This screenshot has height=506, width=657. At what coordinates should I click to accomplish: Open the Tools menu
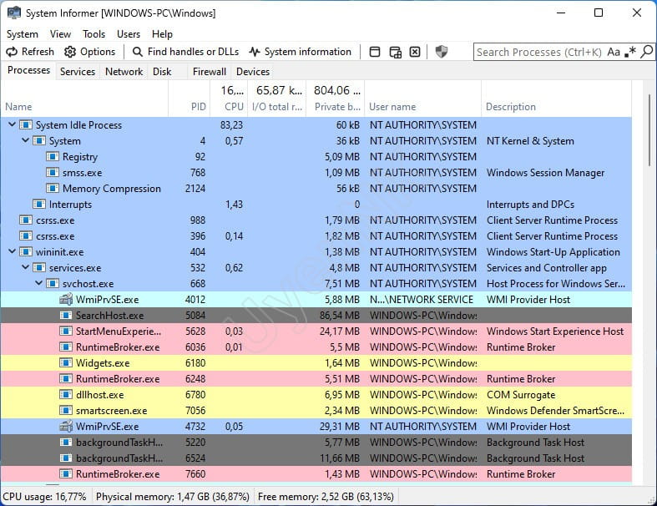93,34
